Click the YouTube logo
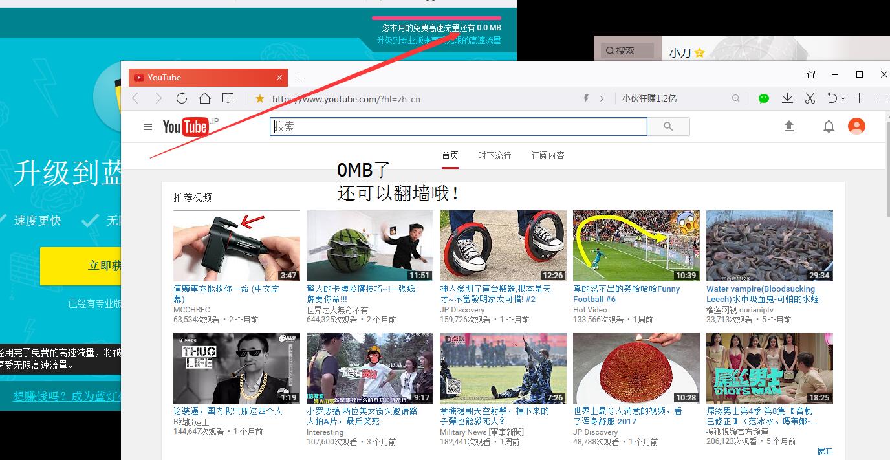The width and height of the screenshot is (890, 460). coord(186,127)
